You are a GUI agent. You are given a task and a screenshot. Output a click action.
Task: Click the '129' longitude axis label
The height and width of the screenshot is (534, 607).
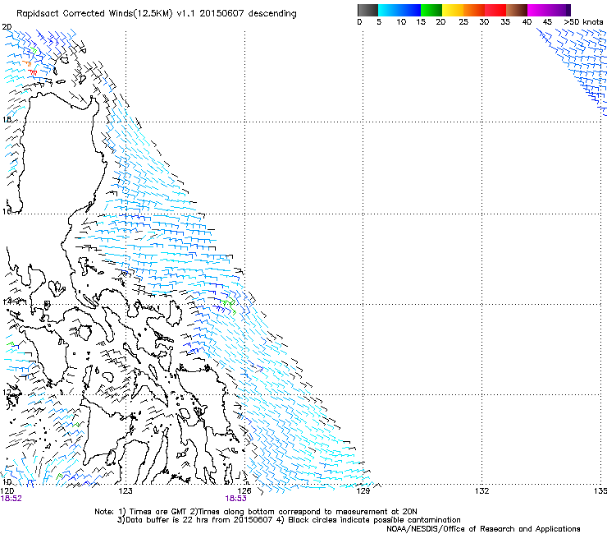click(x=363, y=491)
